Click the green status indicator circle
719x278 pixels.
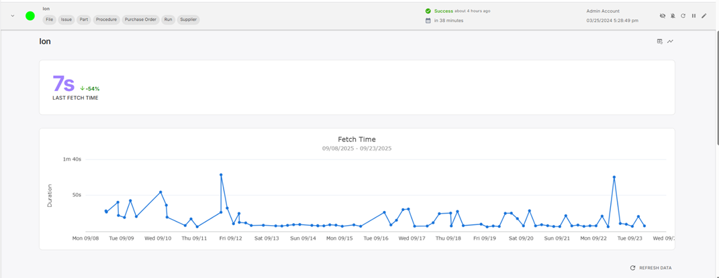click(x=30, y=15)
